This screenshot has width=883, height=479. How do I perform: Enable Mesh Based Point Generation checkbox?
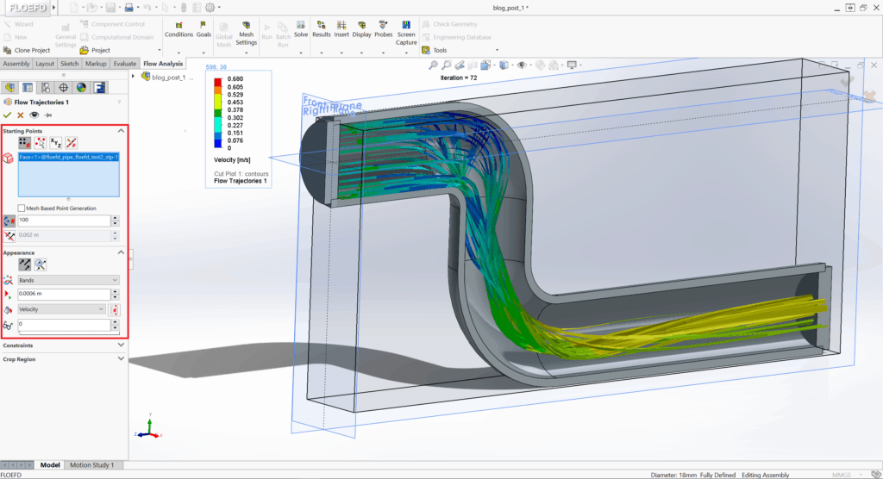pos(22,208)
